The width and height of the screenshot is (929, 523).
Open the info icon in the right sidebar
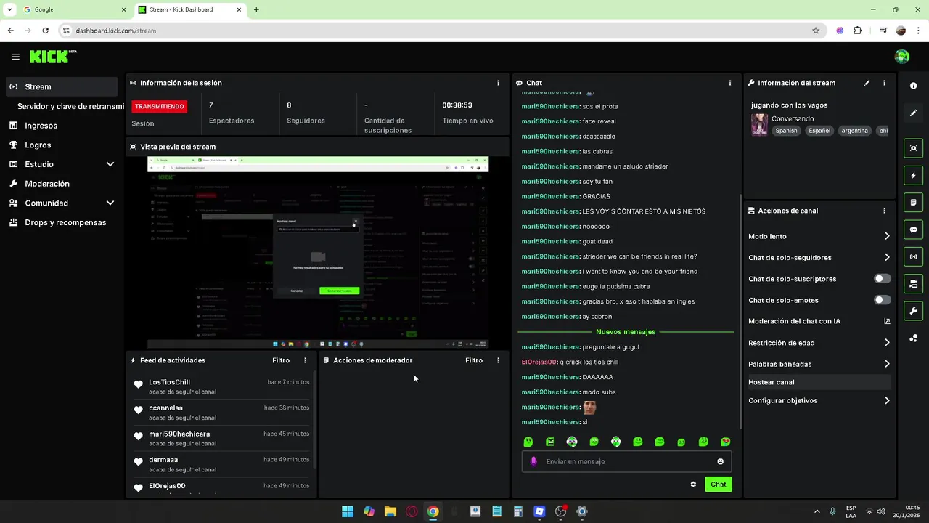(913, 86)
